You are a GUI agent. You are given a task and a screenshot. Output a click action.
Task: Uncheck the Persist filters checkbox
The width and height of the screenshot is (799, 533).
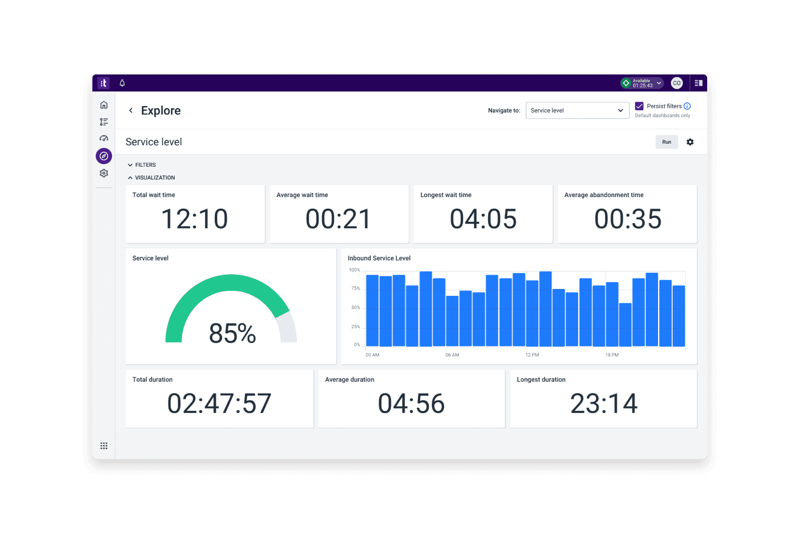640,106
